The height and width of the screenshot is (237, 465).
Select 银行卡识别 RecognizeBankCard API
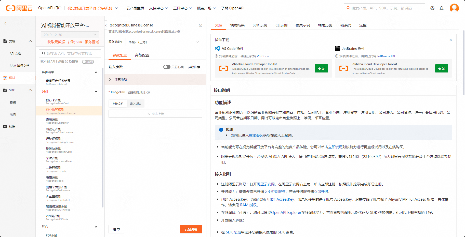69,101
